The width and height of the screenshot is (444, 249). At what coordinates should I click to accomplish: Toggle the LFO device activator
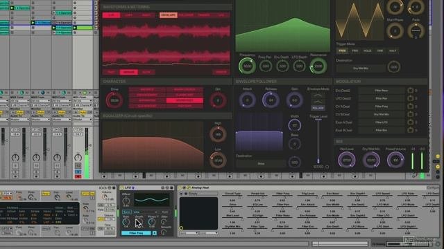[x=122, y=187]
